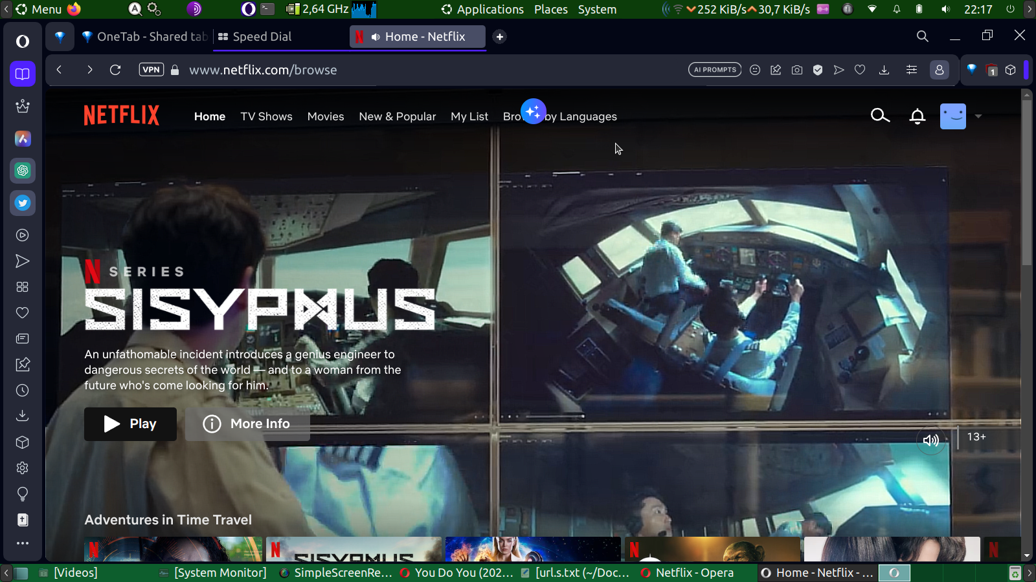Mute the Netflix trailer audio
Viewport: 1036px width, 582px height.
(x=930, y=440)
